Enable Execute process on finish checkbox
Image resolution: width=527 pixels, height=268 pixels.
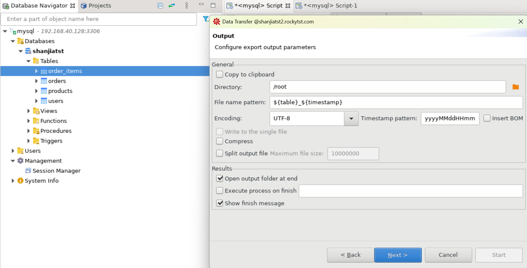point(220,191)
